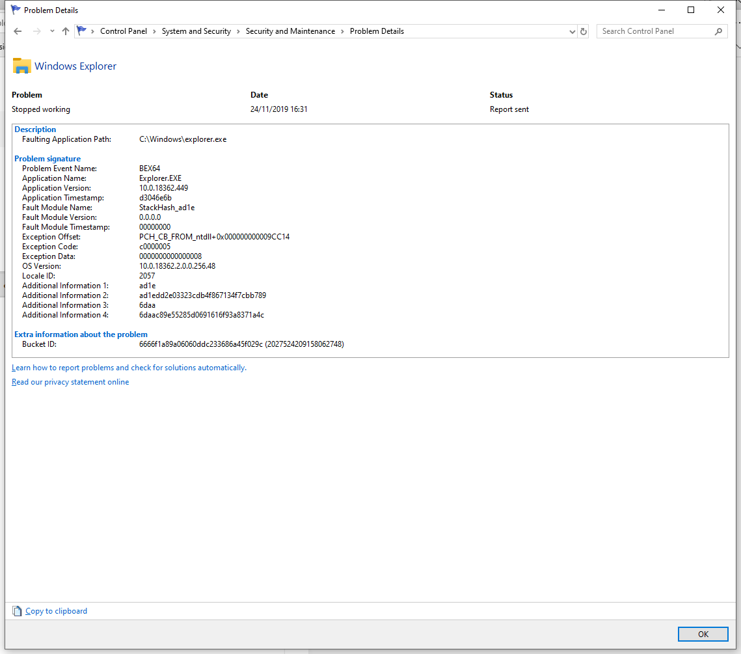
Task: Select the StackHash_ad1e value
Action: tap(167, 208)
